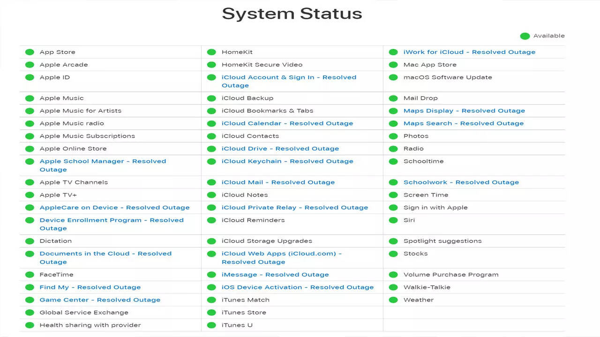Click the status dot next to Schooltime

(393, 161)
